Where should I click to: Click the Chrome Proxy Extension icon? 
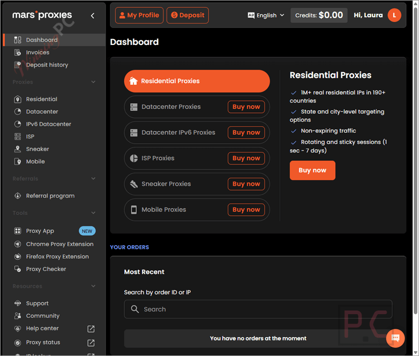click(x=18, y=244)
